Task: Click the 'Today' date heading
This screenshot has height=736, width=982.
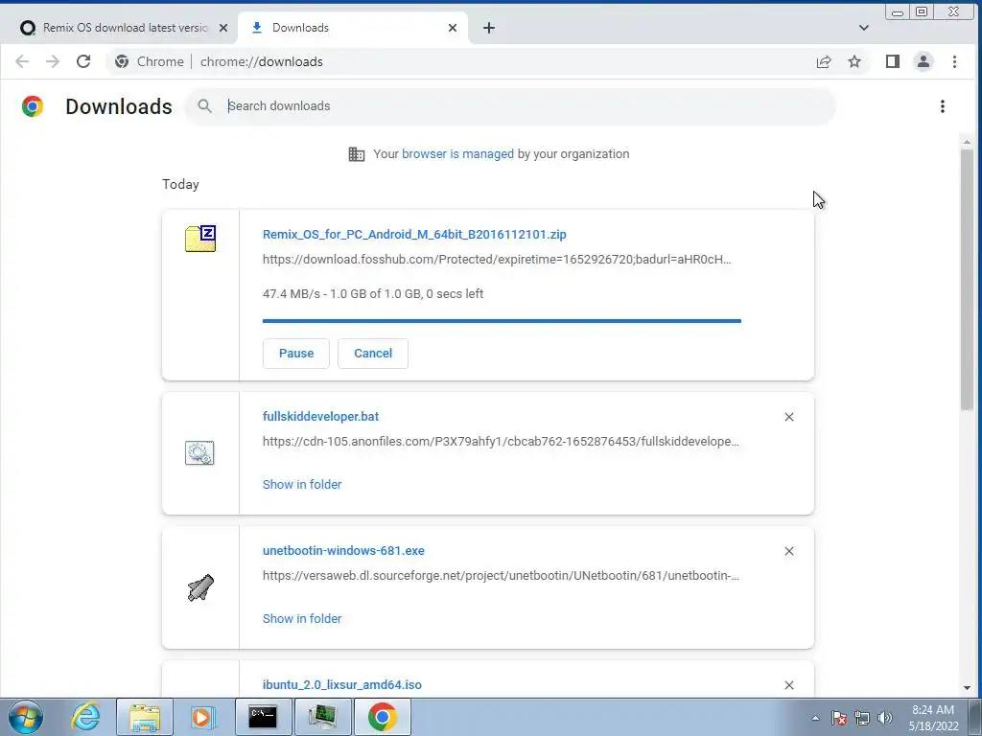Action: 180,184
